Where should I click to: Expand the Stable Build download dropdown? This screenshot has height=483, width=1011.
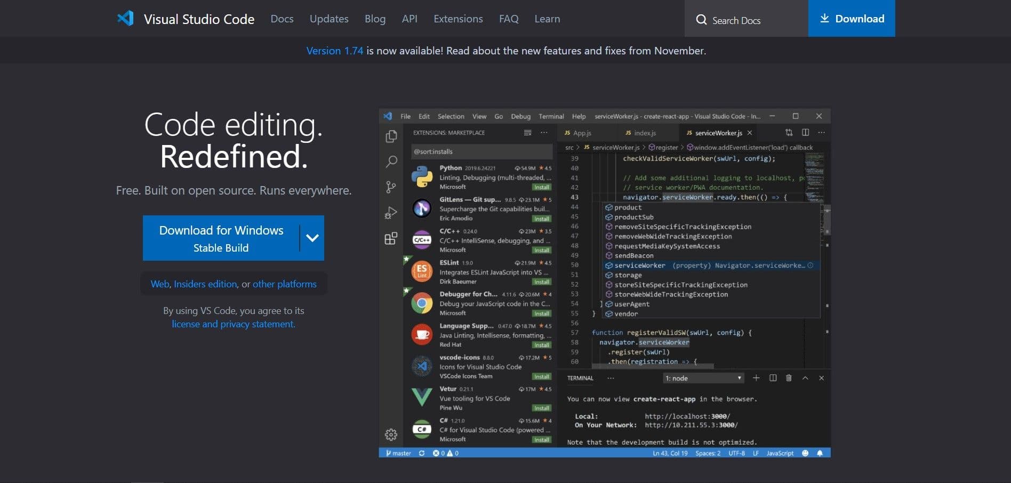point(312,238)
